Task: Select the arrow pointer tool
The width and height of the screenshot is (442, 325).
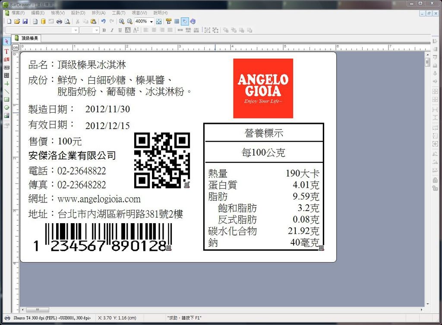Action: [x=6, y=41]
